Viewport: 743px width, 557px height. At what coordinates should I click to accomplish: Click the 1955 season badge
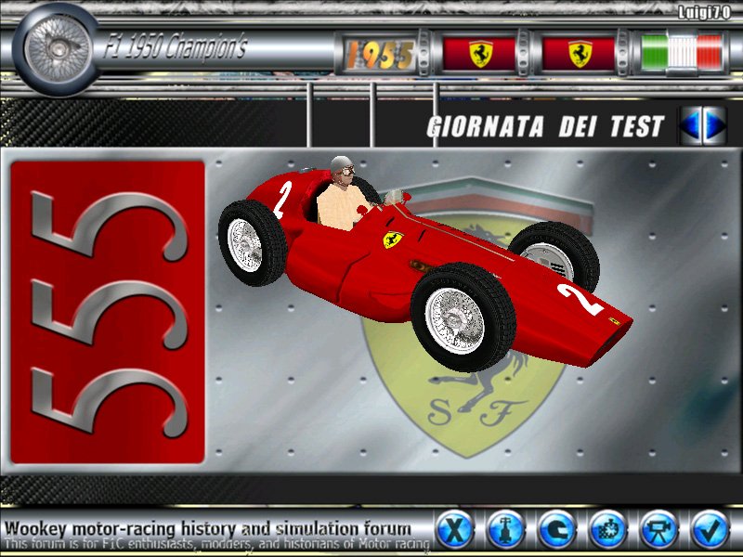point(380,54)
